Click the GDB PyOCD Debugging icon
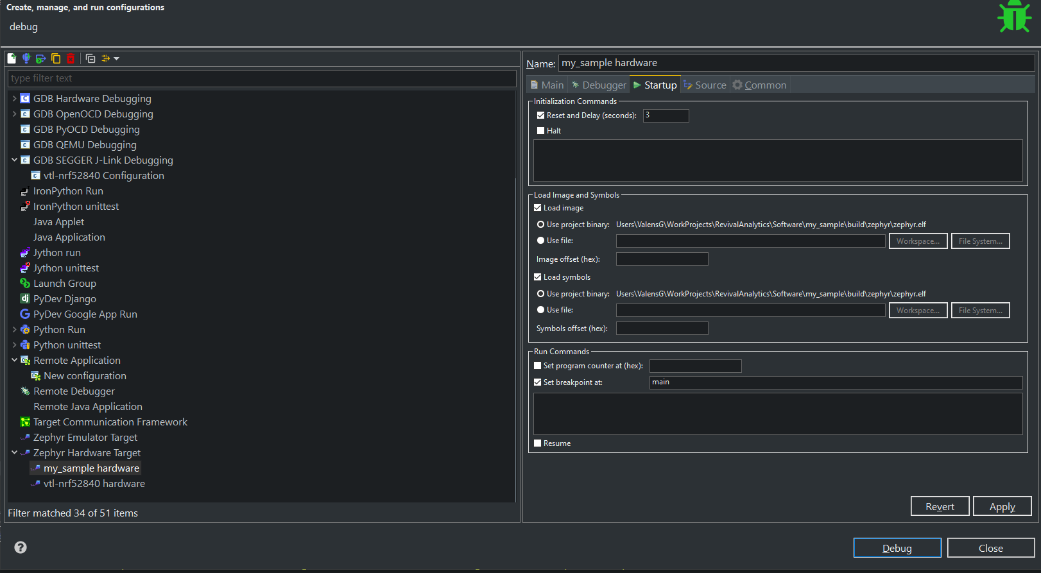This screenshot has width=1041, height=573. [x=25, y=130]
